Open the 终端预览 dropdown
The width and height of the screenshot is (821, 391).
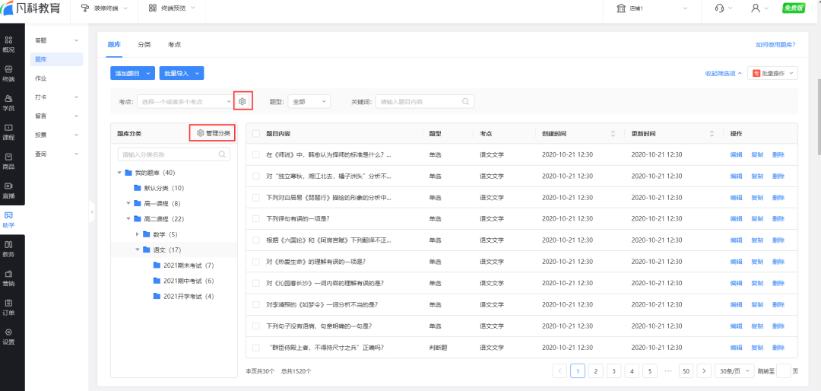(172, 8)
